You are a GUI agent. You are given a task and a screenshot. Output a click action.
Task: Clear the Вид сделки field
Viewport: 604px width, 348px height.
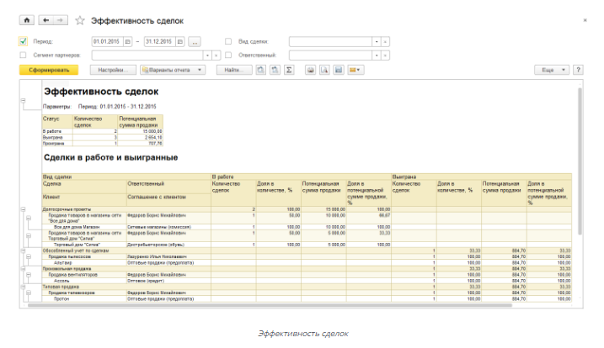[385, 41]
